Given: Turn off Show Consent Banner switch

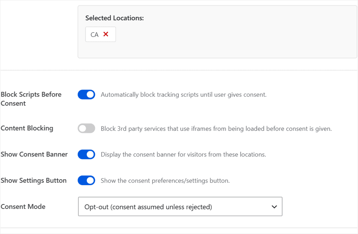Looking at the screenshot, I should (x=86, y=154).
